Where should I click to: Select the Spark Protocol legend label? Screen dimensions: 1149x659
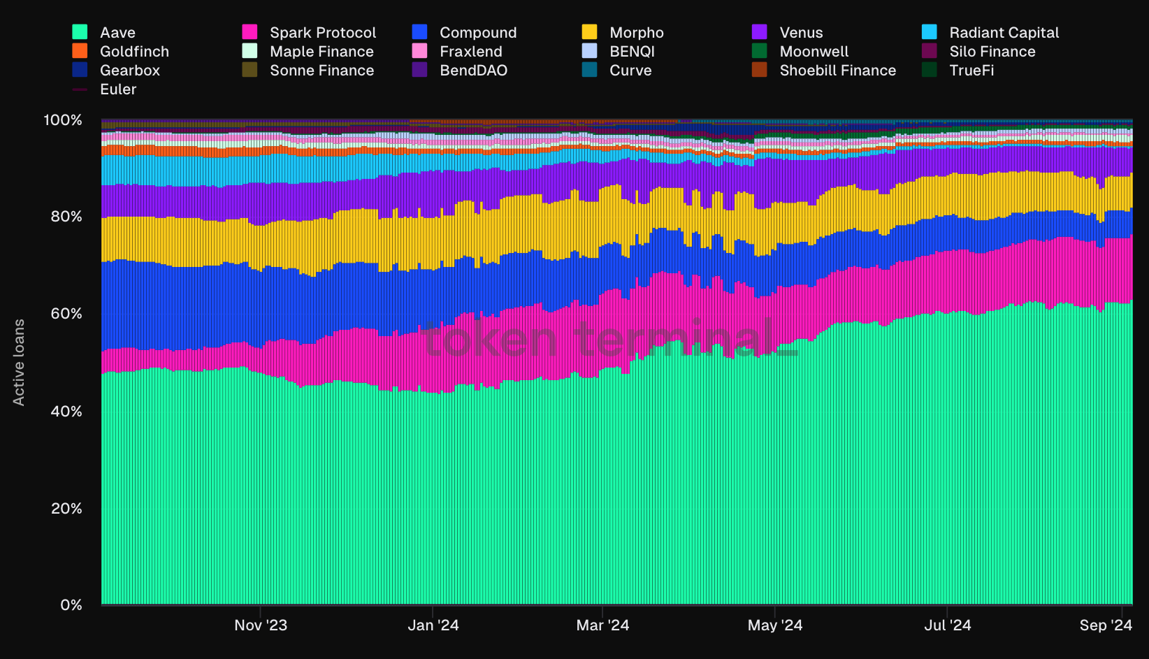point(323,33)
